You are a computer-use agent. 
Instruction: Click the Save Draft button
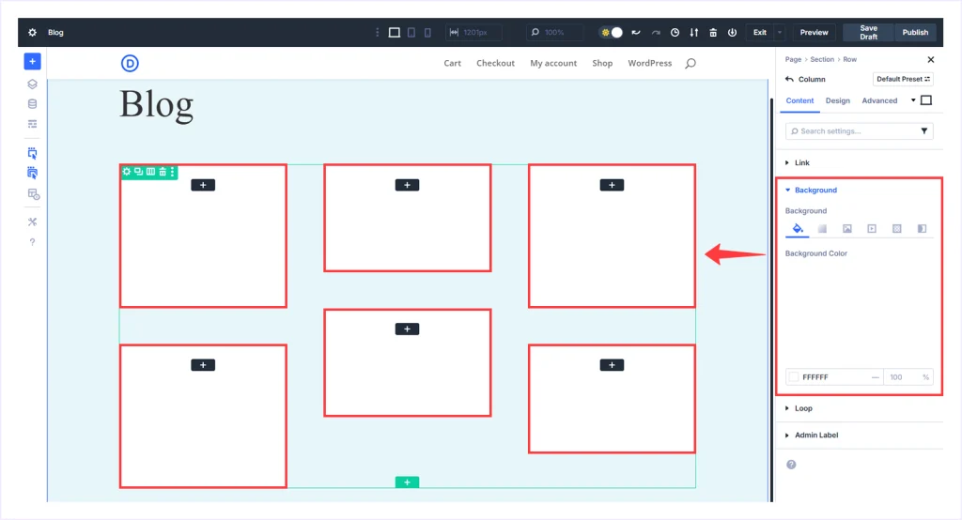868,33
